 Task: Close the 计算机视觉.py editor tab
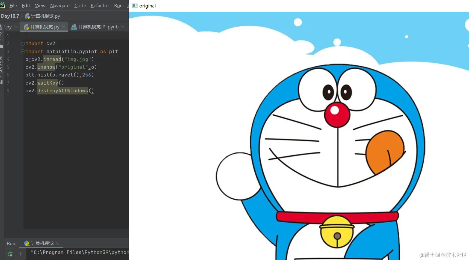click(x=64, y=27)
